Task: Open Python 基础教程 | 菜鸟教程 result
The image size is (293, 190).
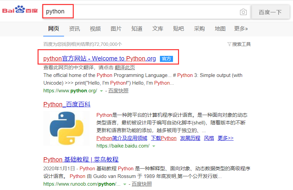Action: tap(81, 160)
